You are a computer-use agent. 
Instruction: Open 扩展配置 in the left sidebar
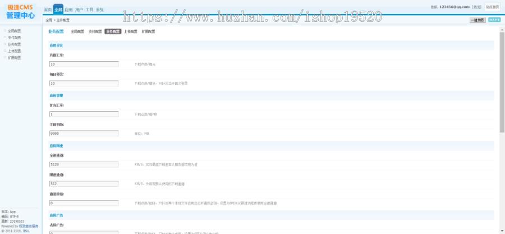[14, 58]
